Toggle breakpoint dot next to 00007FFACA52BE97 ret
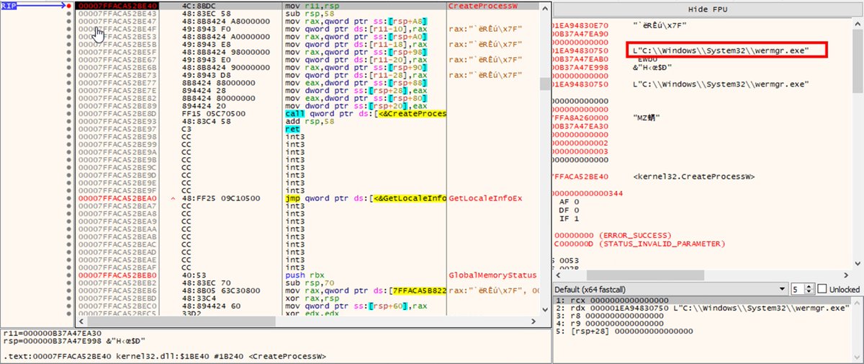This screenshot has height=364, width=864. [68, 129]
